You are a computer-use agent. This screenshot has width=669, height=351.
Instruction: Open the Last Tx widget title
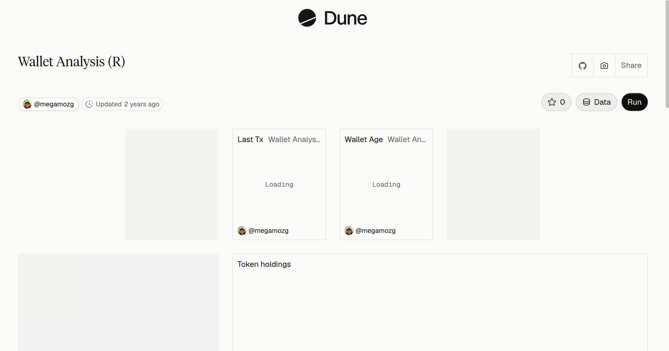point(250,139)
